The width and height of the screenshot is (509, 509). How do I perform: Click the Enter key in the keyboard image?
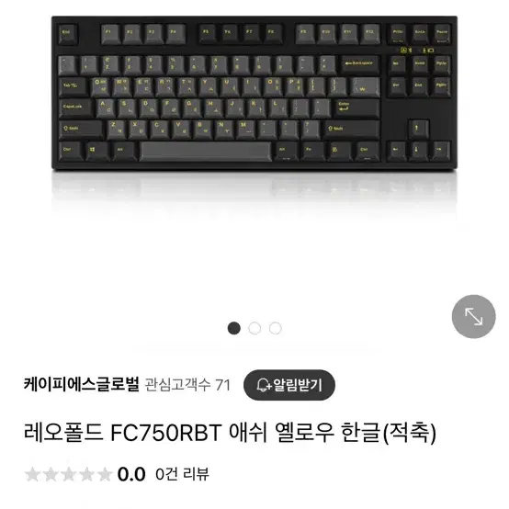pos(356,108)
